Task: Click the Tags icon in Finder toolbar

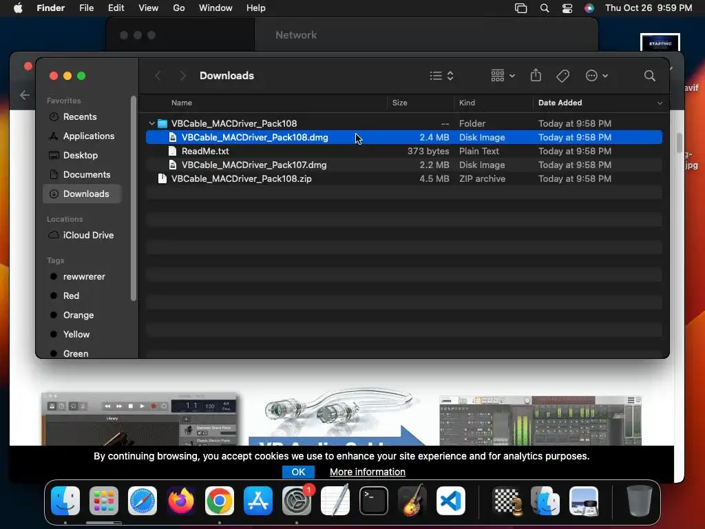Action: pos(562,76)
